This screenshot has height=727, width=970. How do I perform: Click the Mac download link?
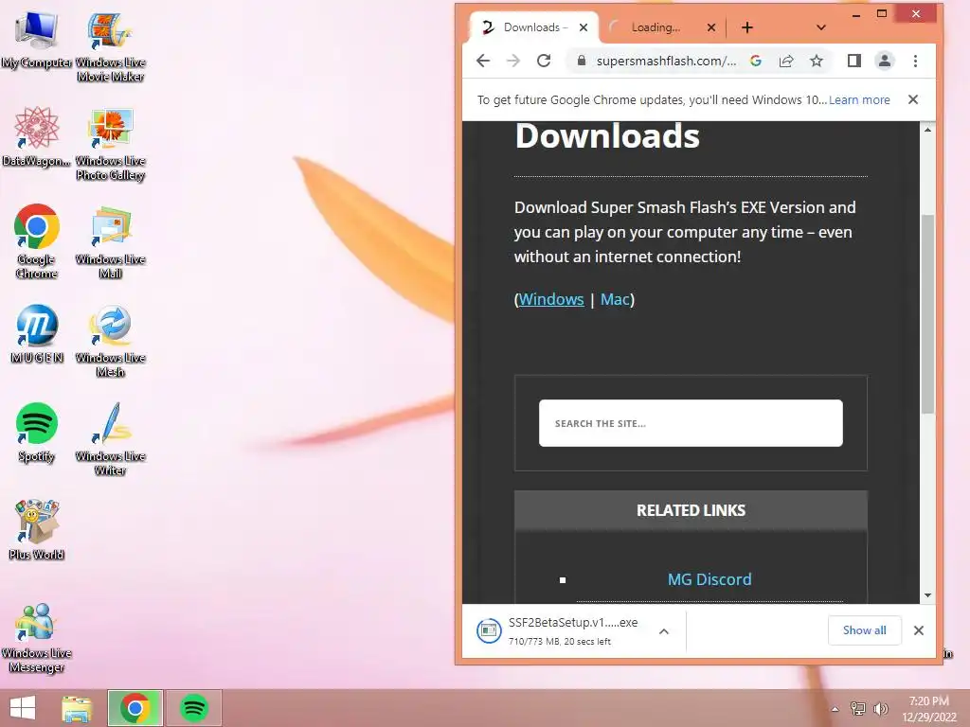615,299
